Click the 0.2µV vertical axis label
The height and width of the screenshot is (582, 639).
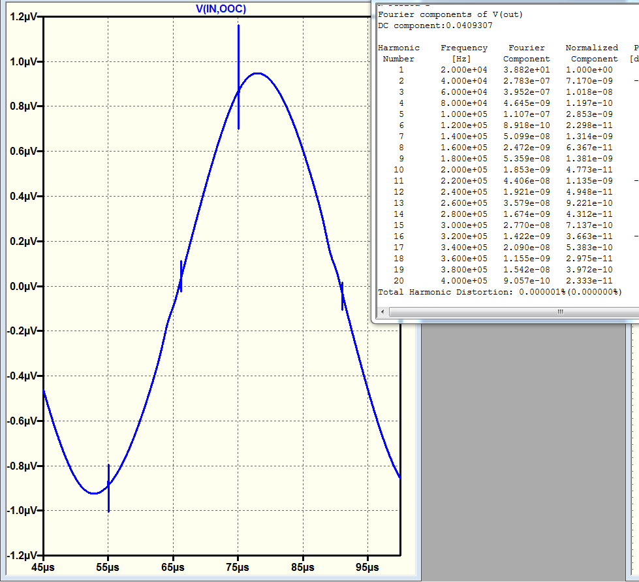point(23,241)
